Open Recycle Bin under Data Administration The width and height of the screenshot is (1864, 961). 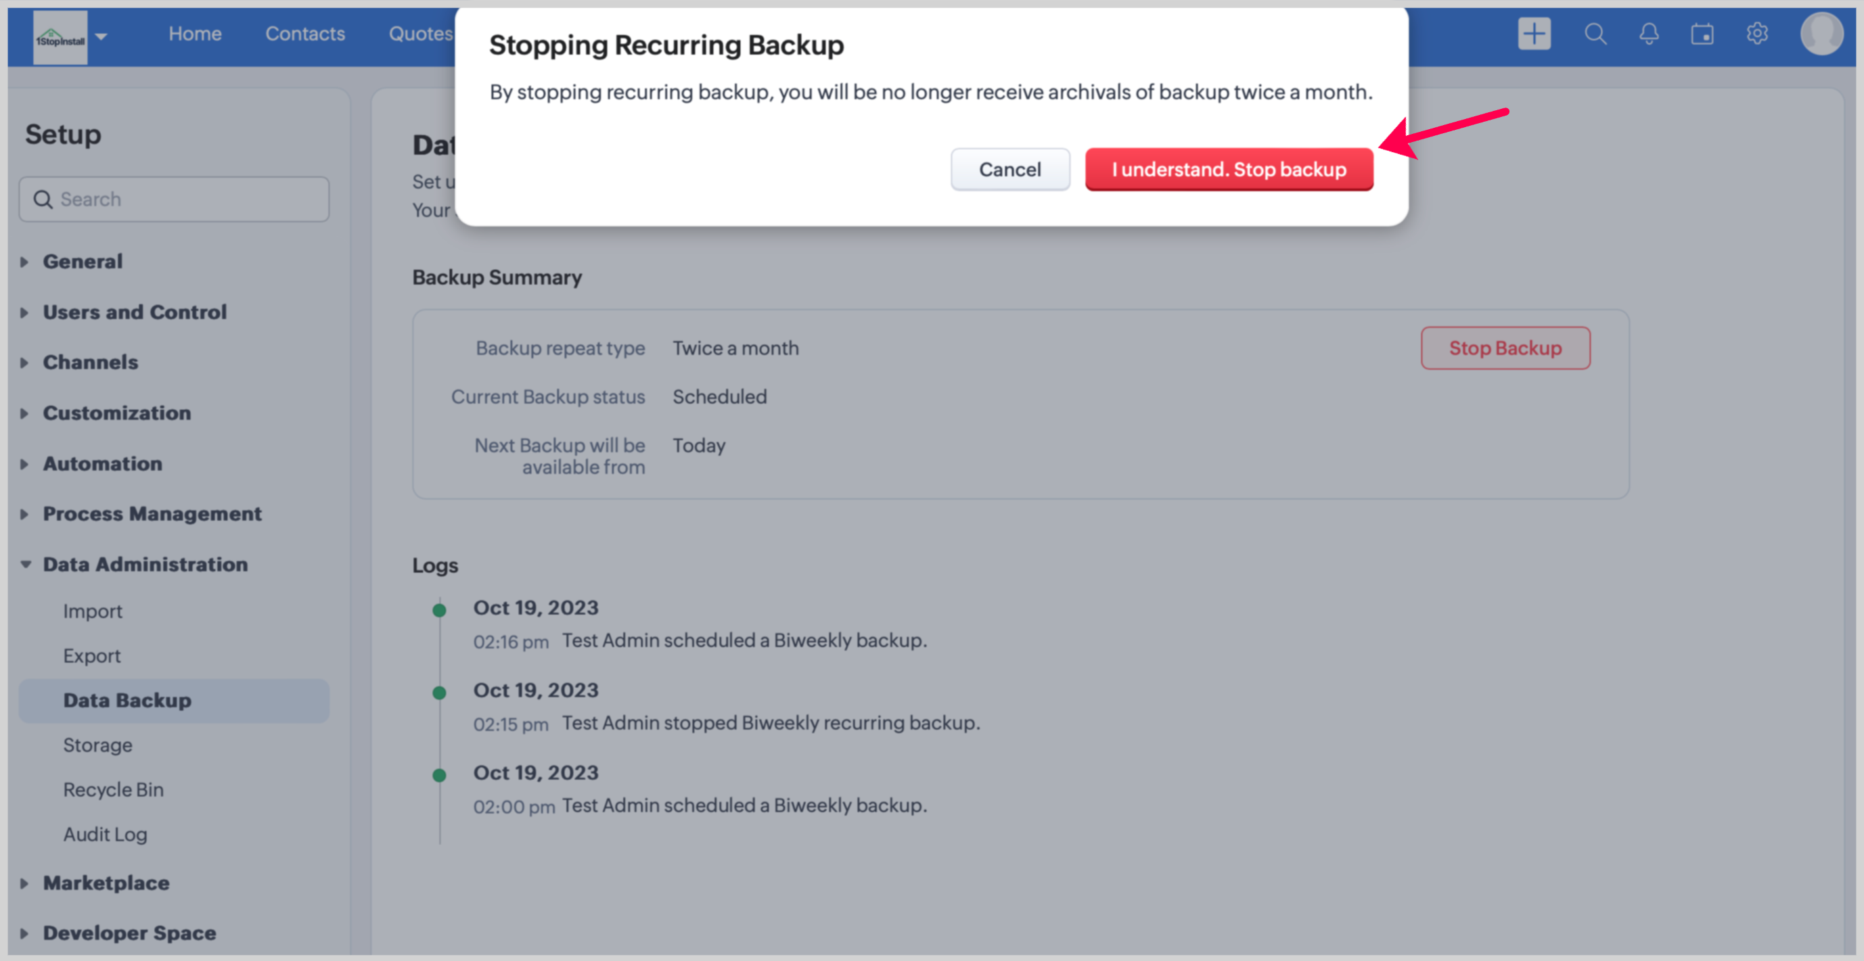point(113,790)
